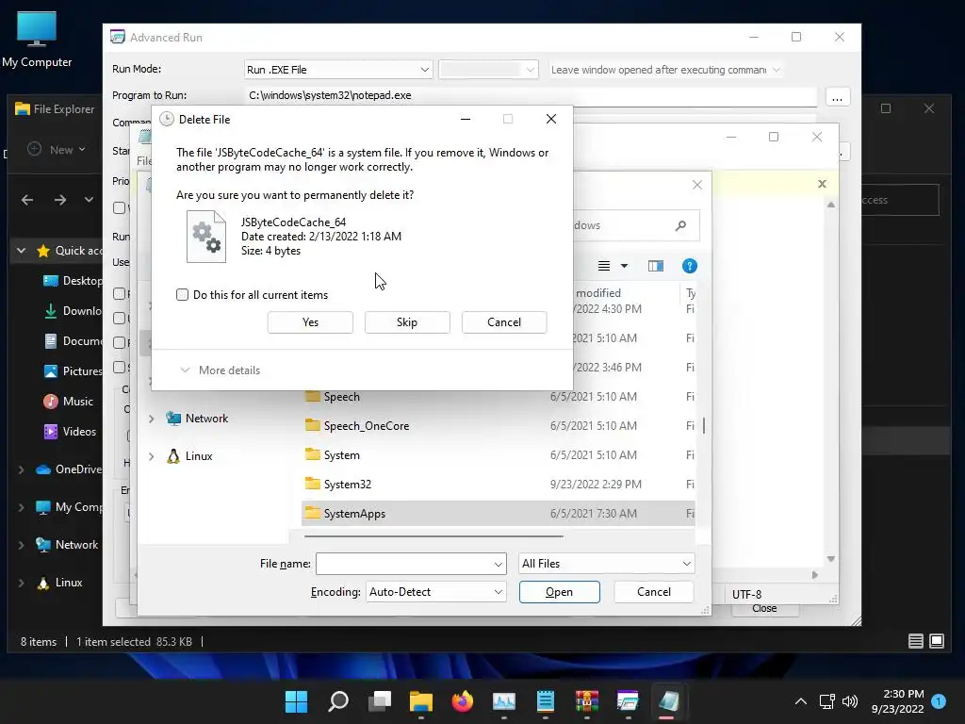Cancel the Delete File dialog

(x=504, y=322)
